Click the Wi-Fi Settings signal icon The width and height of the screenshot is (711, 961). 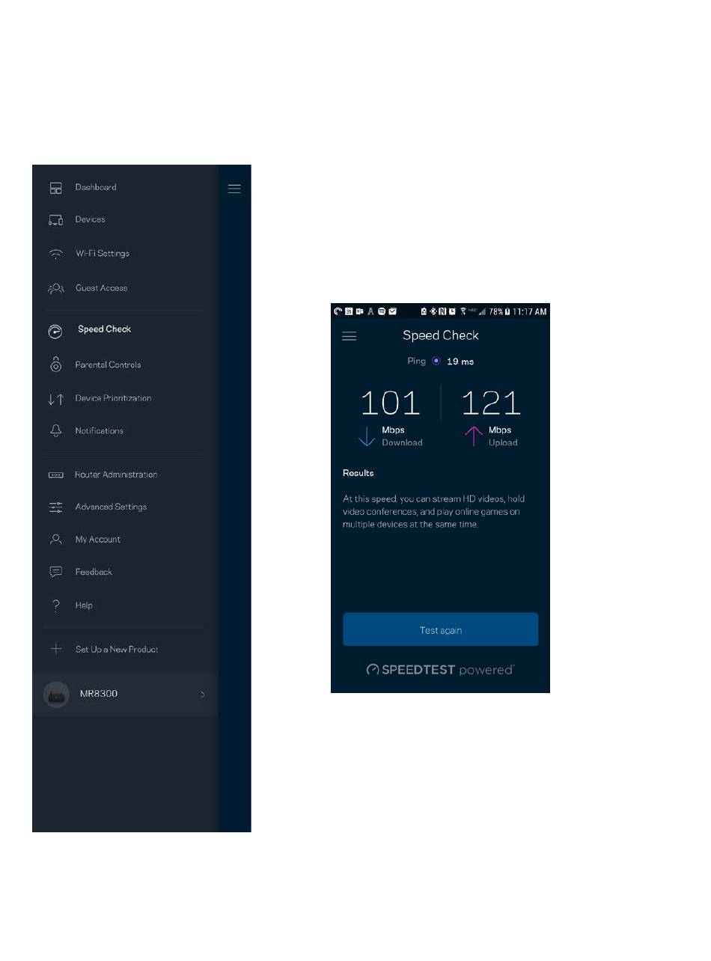pyautogui.click(x=56, y=254)
